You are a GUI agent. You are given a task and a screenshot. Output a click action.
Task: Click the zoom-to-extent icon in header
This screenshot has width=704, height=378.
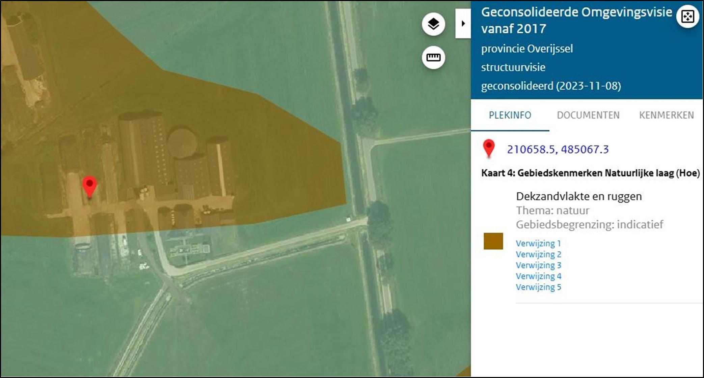pyautogui.click(x=687, y=17)
